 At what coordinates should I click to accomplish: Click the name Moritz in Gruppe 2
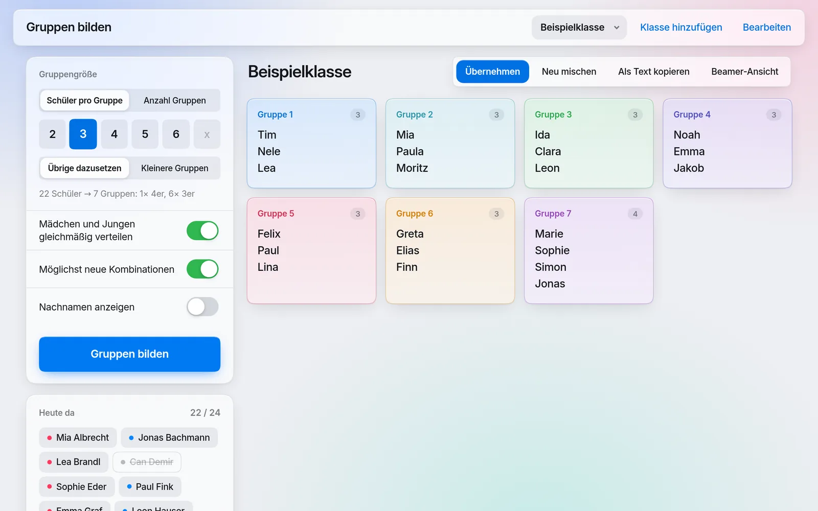412,168
